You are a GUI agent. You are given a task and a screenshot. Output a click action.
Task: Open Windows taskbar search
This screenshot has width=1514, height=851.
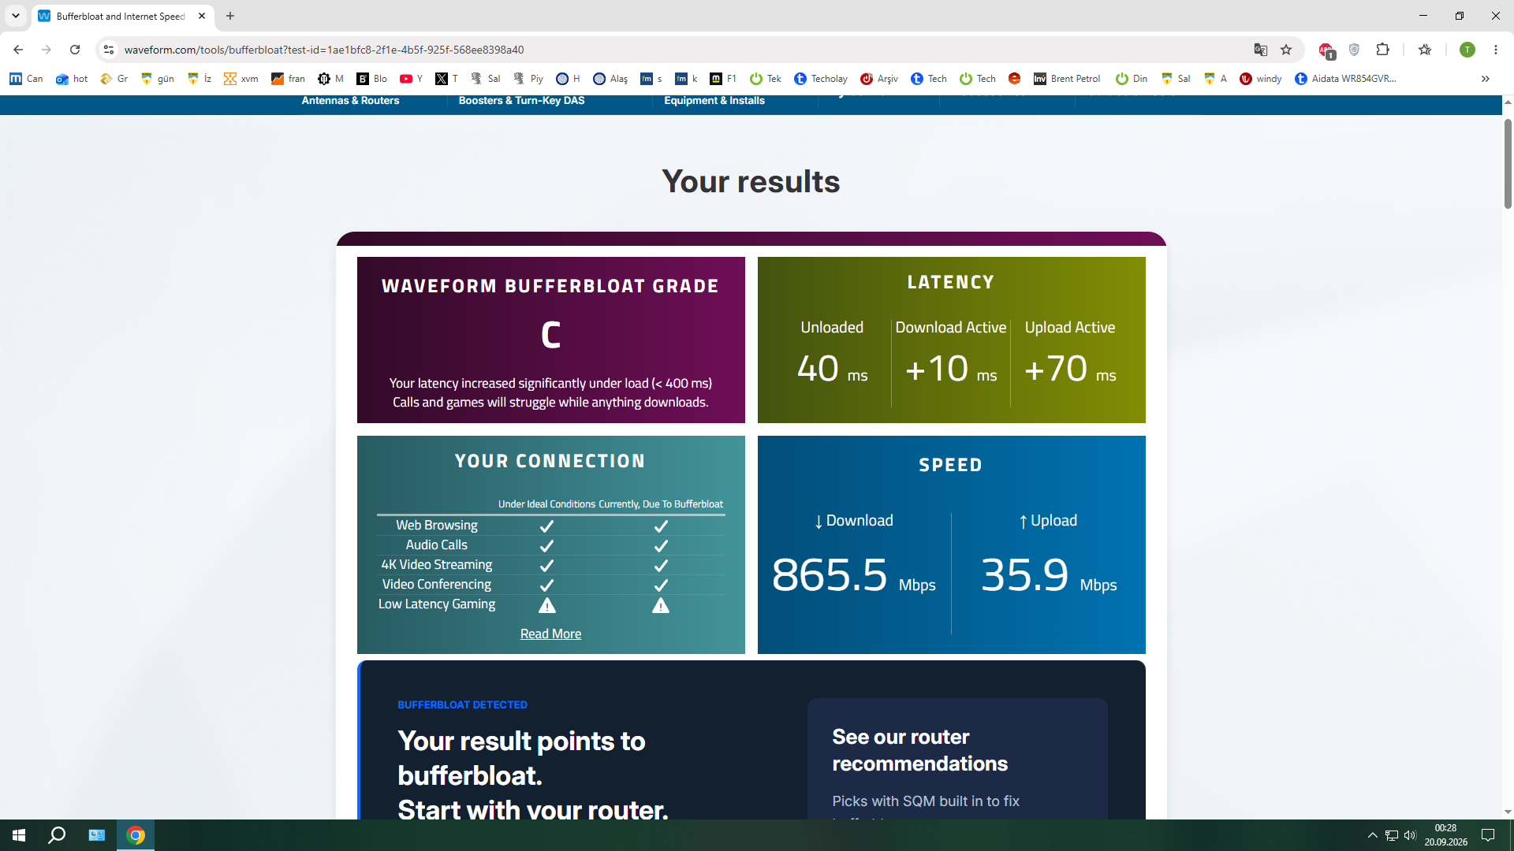tap(57, 835)
